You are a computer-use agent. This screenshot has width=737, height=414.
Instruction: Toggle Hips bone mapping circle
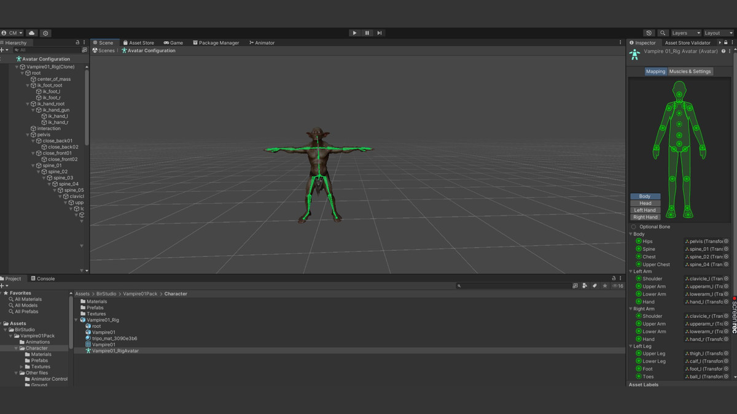point(639,242)
